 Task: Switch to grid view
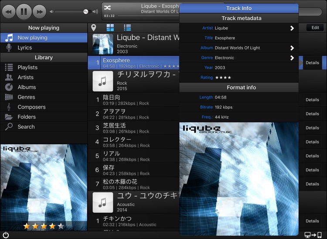pyautogui.click(x=110, y=27)
